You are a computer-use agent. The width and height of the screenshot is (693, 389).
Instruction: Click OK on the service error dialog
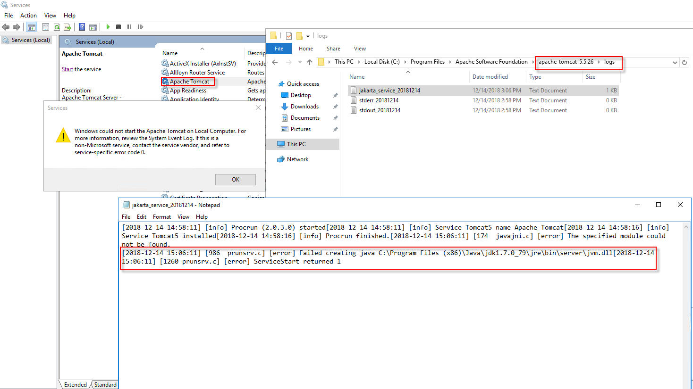(235, 179)
